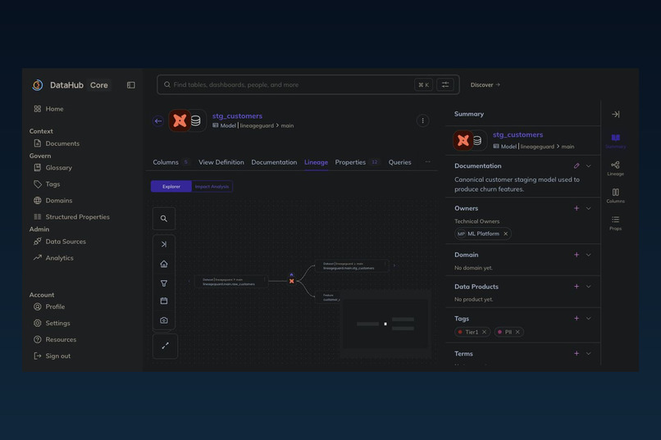Open the lineage calendar time icon
This screenshot has height=440, width=661.
(x=164, y=301)
